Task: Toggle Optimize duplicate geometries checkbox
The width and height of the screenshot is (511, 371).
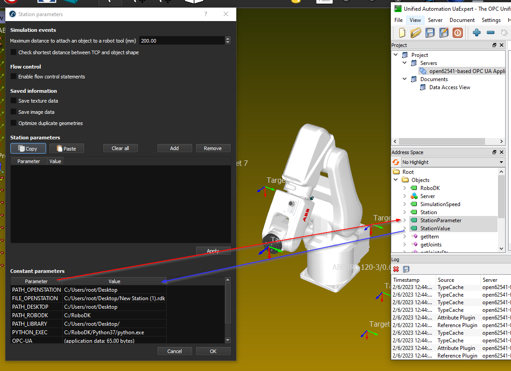Action: click(13, 123)
